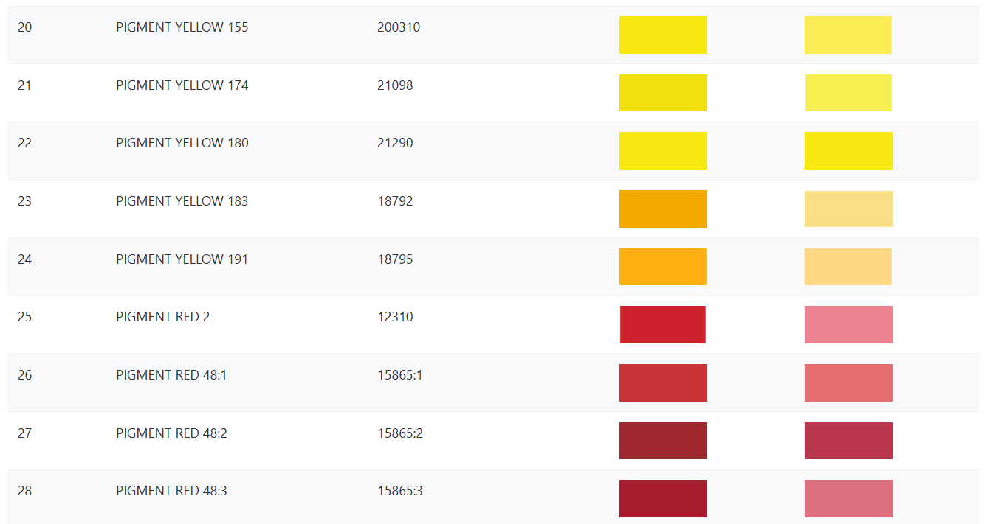Click the code number 200310

click(399, 27)
